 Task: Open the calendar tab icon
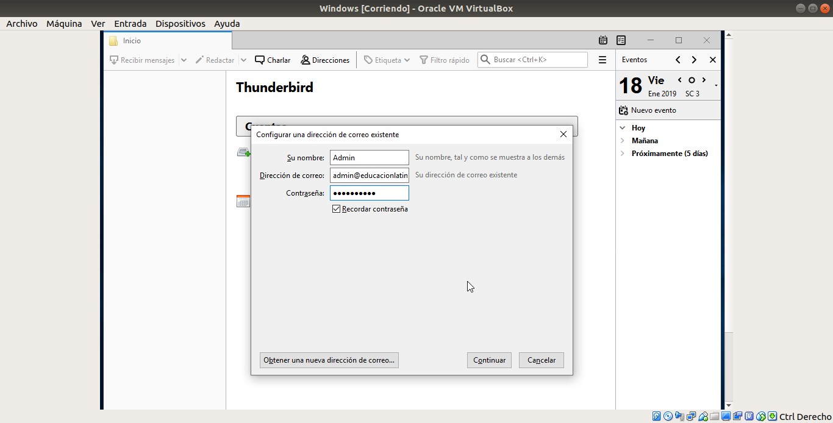(x=602, y=40)
